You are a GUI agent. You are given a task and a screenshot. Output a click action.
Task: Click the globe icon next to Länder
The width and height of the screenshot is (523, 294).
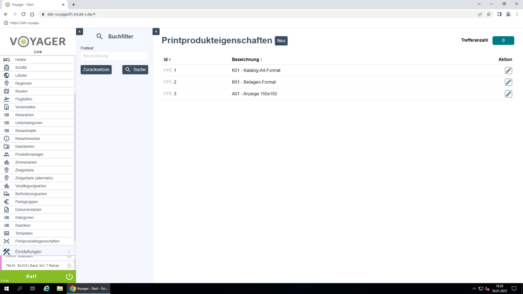click(x=7, y=75)
